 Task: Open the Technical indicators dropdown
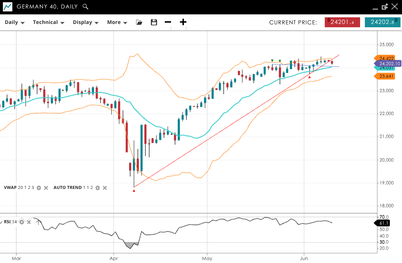(49, 22)
